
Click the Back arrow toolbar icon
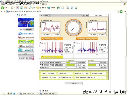point(2,8)
